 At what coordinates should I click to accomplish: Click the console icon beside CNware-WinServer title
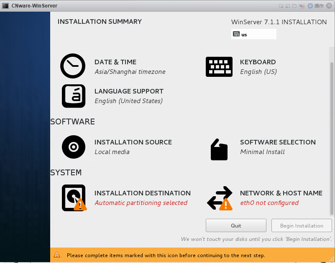point(5,6)
